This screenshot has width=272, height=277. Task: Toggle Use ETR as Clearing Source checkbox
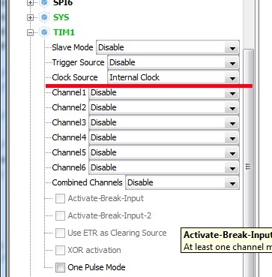(60, 233)
